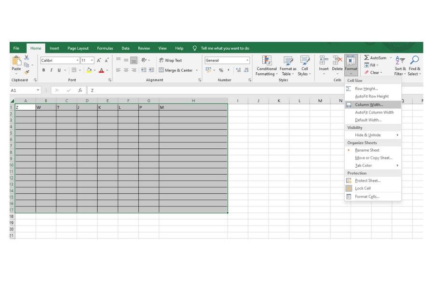Image resolution: width=434 pixels, height=289 pixels.
Task: Click Middle Align icon
Action: pyautogui.click(x=126, y=60)
